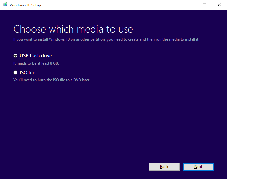The image size is (265, 179).
Task: Minimize the Windows 10 Setup window
Action: [x=189, y=5]
